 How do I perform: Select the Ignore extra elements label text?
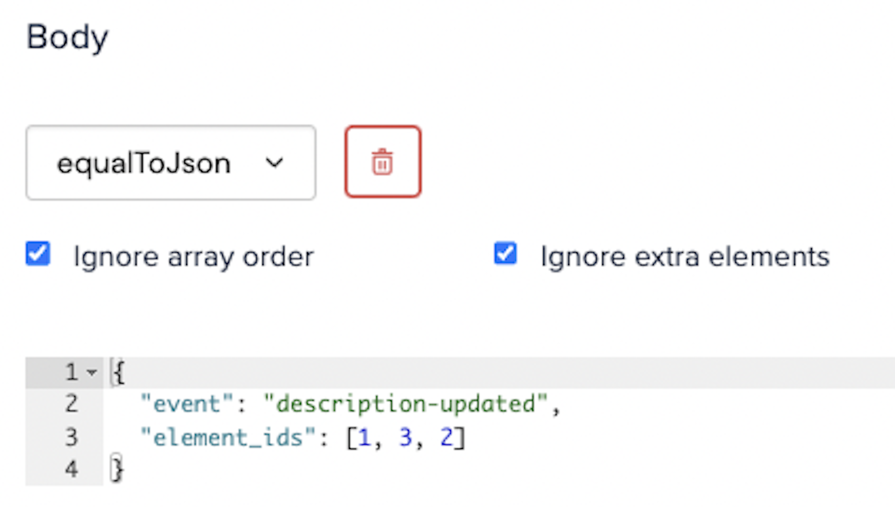tap(684, 255)
